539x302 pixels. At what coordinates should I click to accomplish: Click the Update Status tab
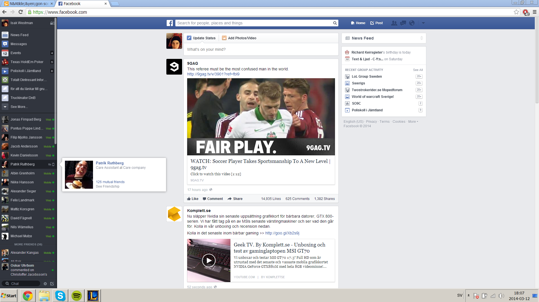[x=201, y=38]
